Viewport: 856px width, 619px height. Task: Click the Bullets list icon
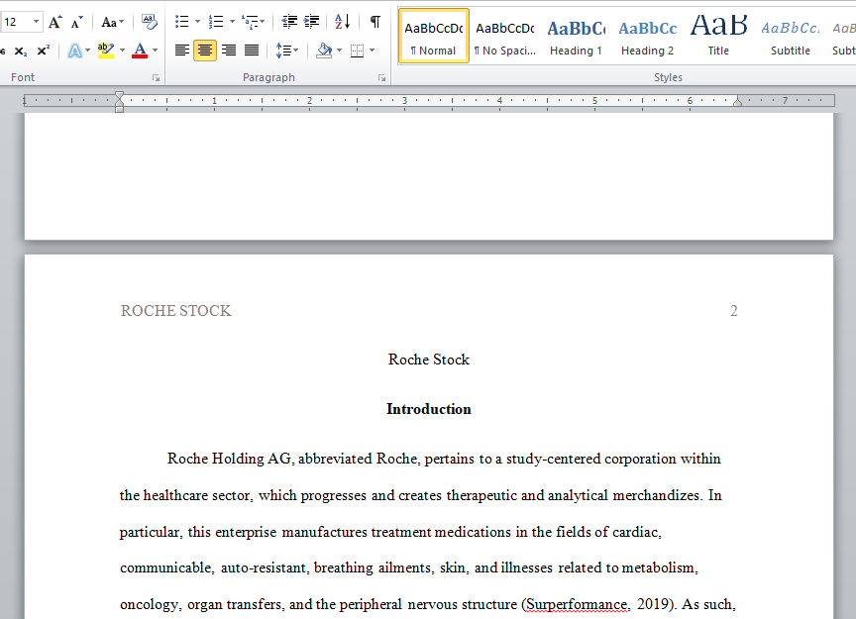click(x=181, y=22)
